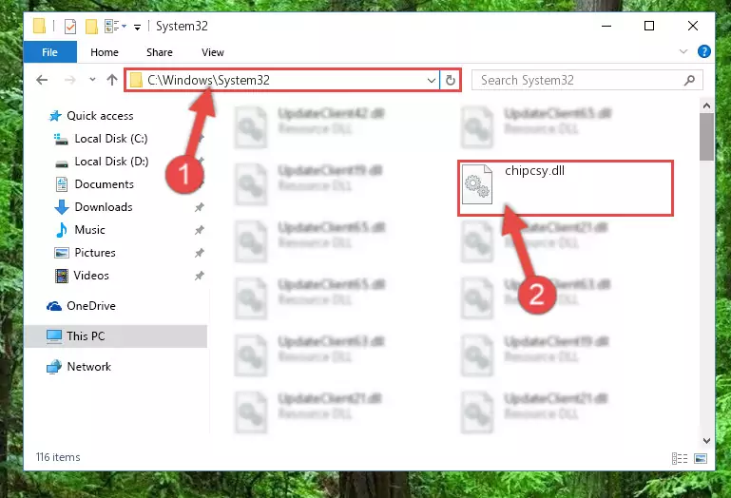Open the File ribbon tab
The image size is (731, 498).
(49, 51)
